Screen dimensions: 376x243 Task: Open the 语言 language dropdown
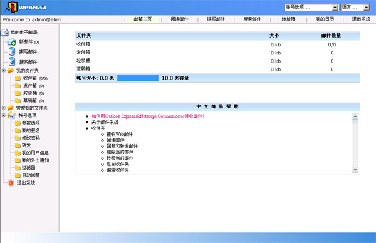click(x=355, y=8)
